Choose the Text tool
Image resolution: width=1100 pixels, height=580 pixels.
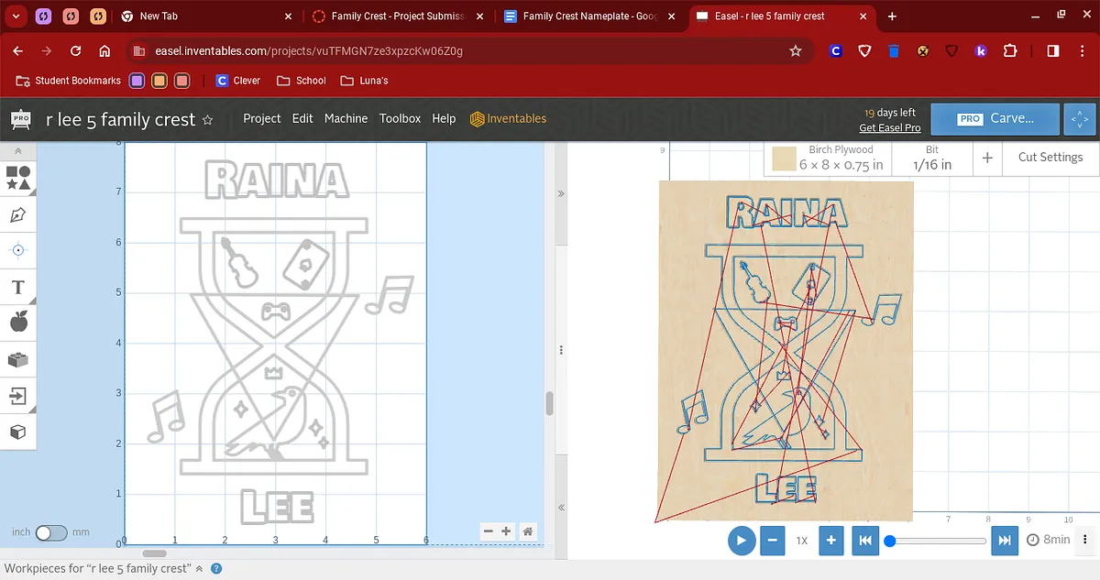17,288
